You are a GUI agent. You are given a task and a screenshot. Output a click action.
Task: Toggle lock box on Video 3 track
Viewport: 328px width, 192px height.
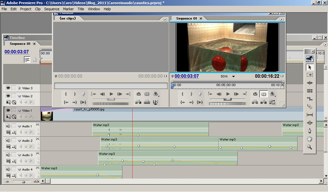14,88
